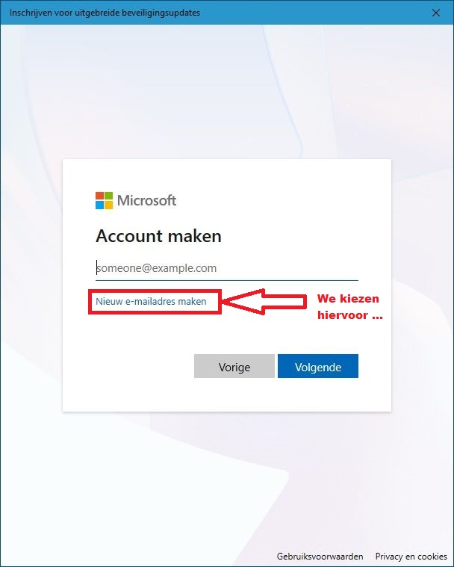This screenshot has width=454, height=567.
Task: Click the Microsoft wordmark text
Action: [147, 200]
